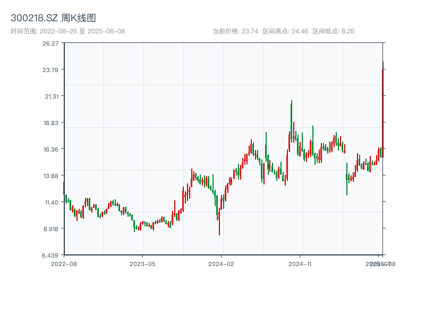
Task: Click the 26.27 y-axis tick label
Action: pyautogui.click(x=50, y=43)
